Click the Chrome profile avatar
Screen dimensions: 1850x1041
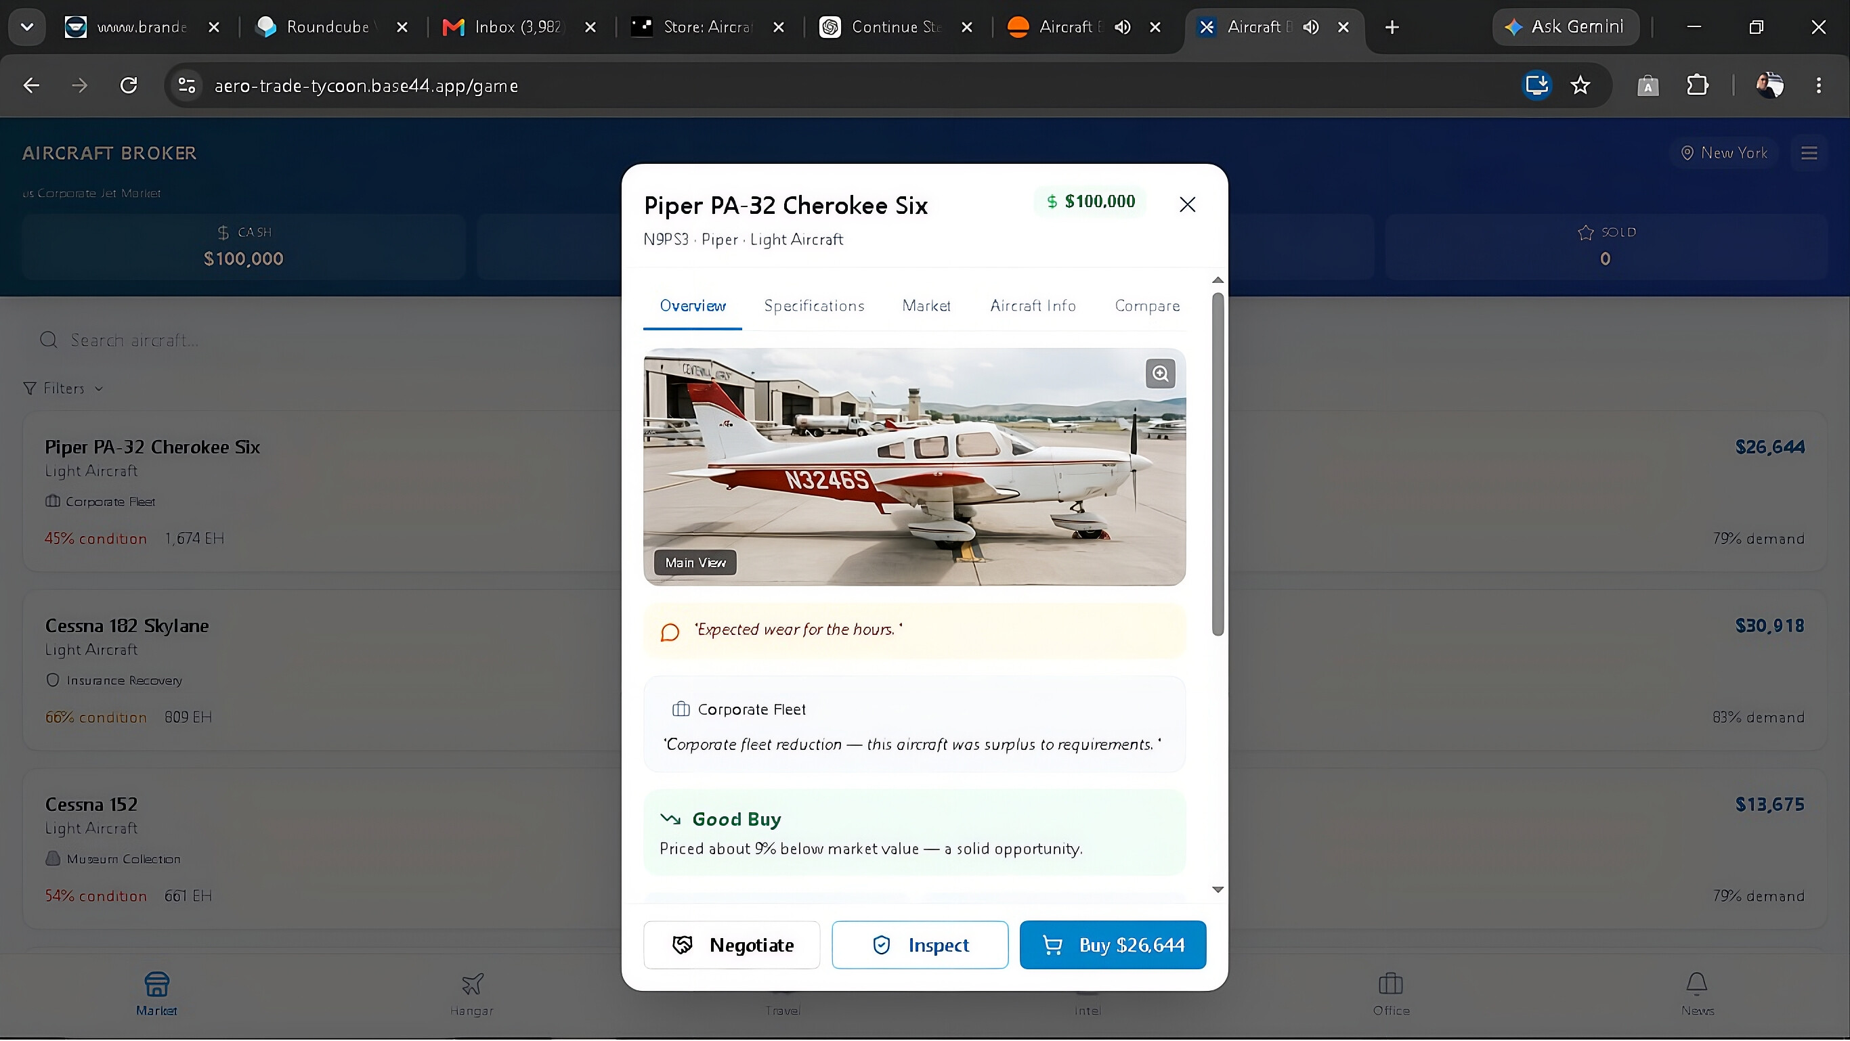(1769, 85)
